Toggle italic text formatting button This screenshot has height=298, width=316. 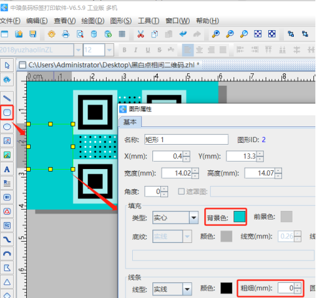click(135, 50)
